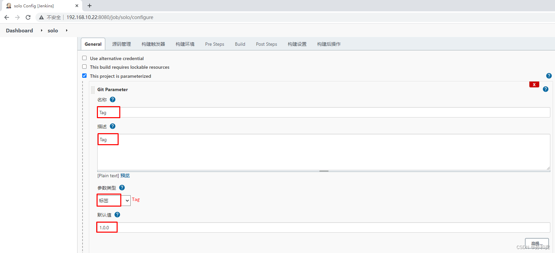This screenshot has height=253, width=555.
Task: Open help icon next to 描述
Action: point(113,126)
